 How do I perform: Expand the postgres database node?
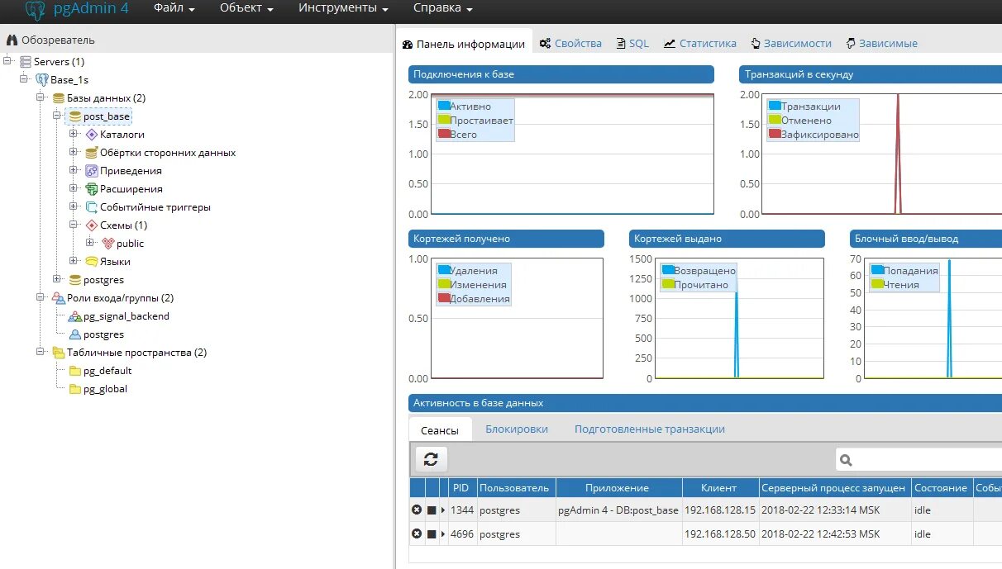point(57,279)
